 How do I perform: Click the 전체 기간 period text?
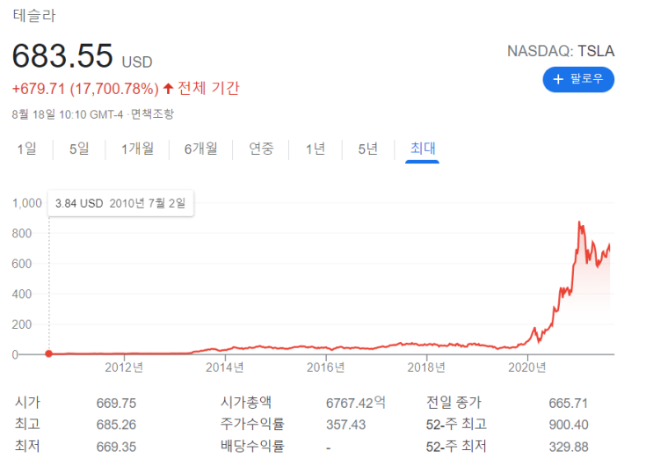click(208, 88)
